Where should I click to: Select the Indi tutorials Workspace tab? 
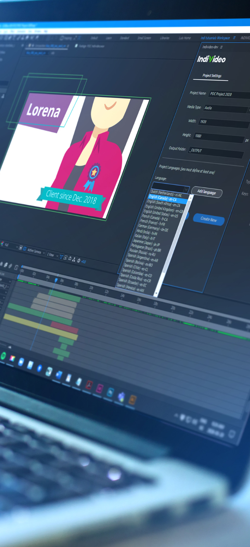point(215,38)
